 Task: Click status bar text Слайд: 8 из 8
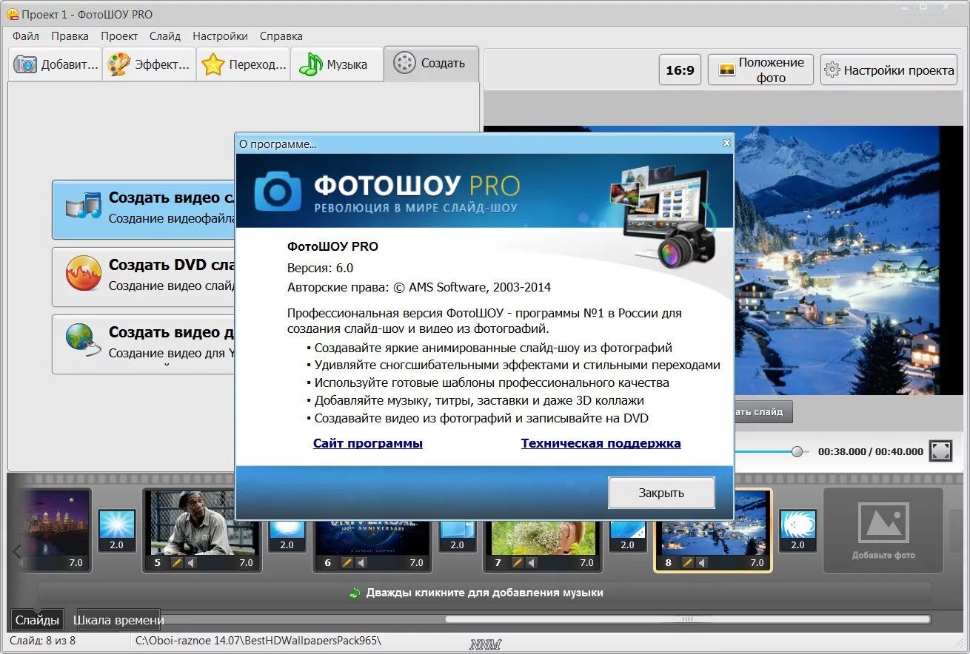43,641
